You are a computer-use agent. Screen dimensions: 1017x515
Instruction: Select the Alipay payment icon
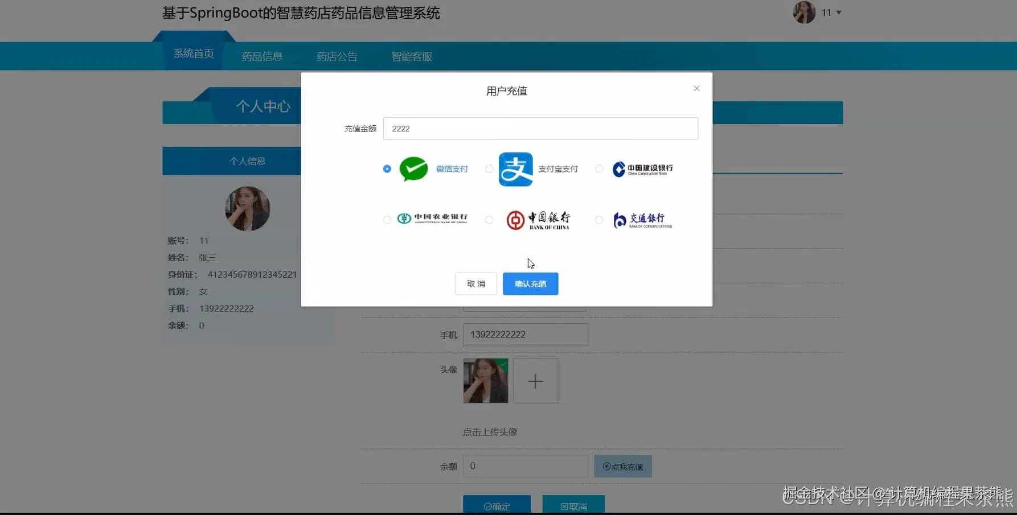(x=515, y=169)
